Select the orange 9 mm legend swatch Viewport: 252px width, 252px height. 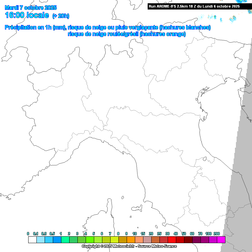coord(131,240)
